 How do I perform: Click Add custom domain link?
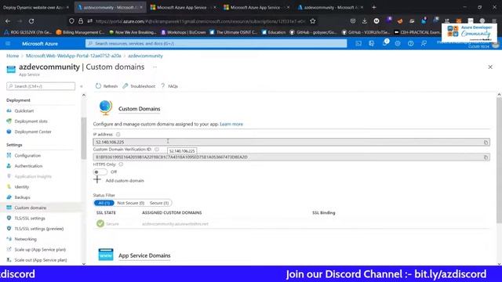(125, 181)
